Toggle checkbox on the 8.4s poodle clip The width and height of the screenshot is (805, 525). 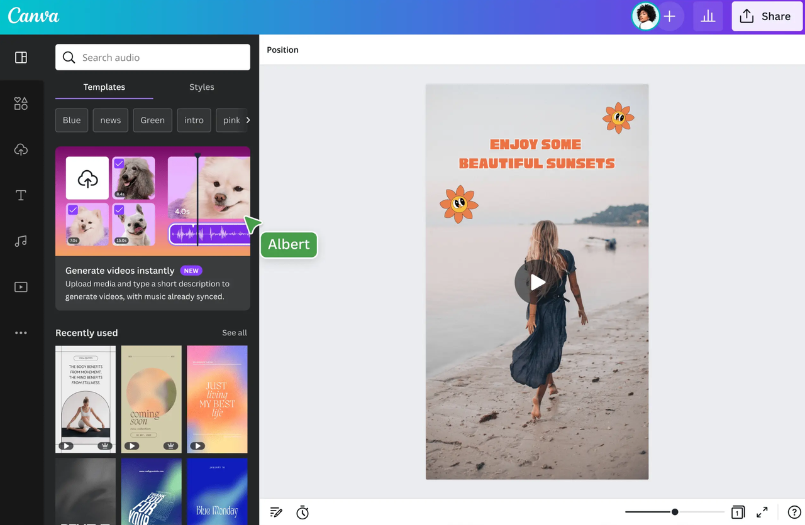click(x=119, y=163)
